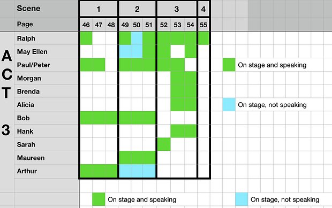The width and height of the screenshot is (332, 208).
Task: Select the Scene 4 header cell
Action: [203, 9]
